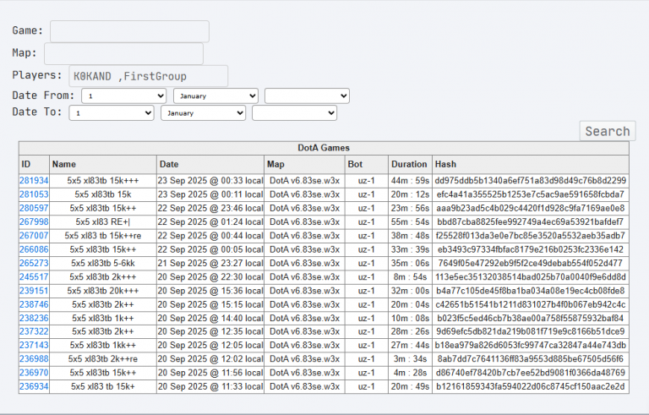
Task: Open the Date From day dropdown
Action: coord(123,96)
